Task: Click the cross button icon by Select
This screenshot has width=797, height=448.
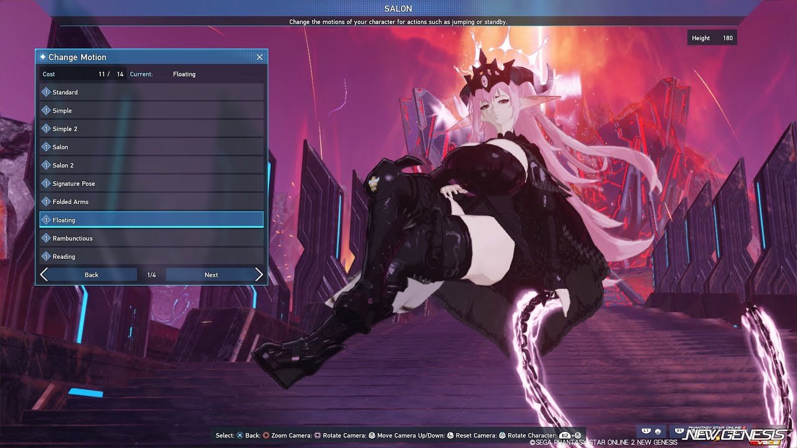Action: [240, 436]
